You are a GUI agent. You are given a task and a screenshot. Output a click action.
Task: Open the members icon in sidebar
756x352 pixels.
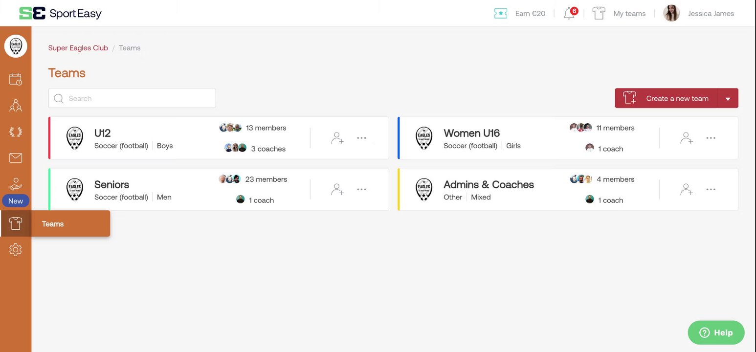[16, 105]
